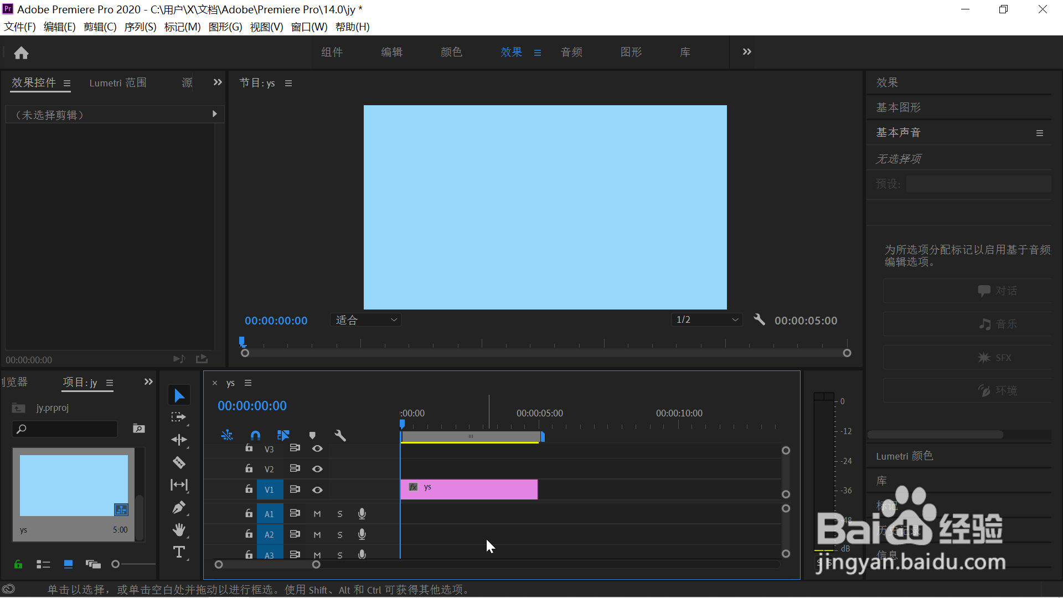Open program monitor ys panel menu
The image size is (1063, 598).
(288, 84)
